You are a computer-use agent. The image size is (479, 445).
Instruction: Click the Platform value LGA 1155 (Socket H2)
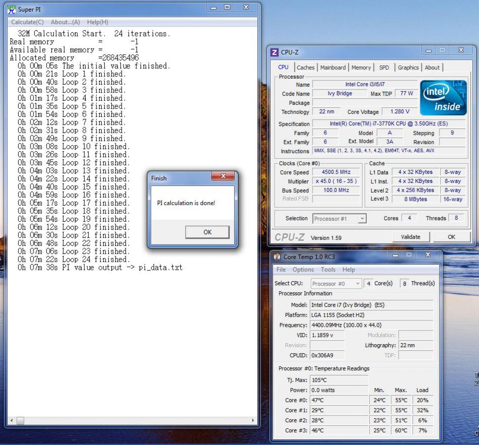pyautogui.click(x=372, y=315)
